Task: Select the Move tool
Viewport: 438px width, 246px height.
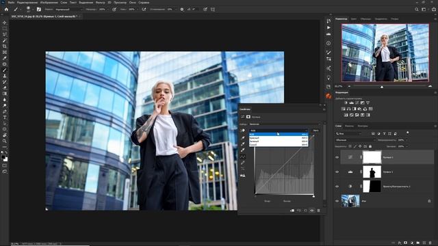Action: pyautogui.click(x=5, y=23)
